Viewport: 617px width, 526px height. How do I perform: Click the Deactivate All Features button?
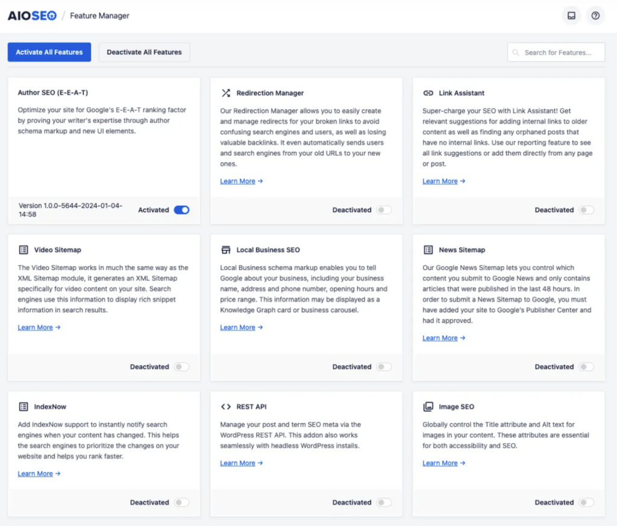click(x=144, y=52)
